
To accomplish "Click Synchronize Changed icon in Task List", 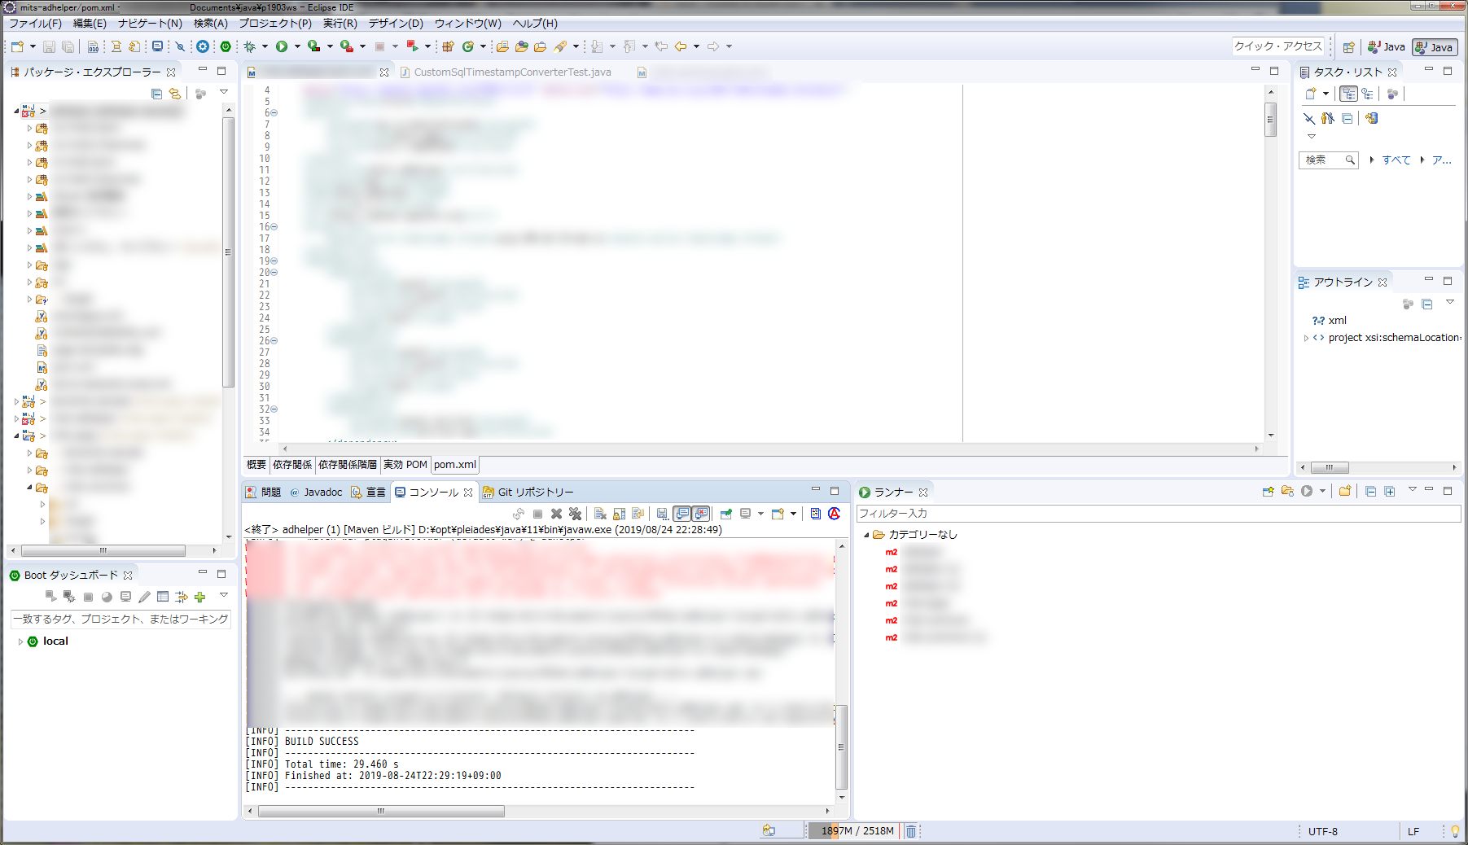I will pyautogui.click(x=1371, y=118).
